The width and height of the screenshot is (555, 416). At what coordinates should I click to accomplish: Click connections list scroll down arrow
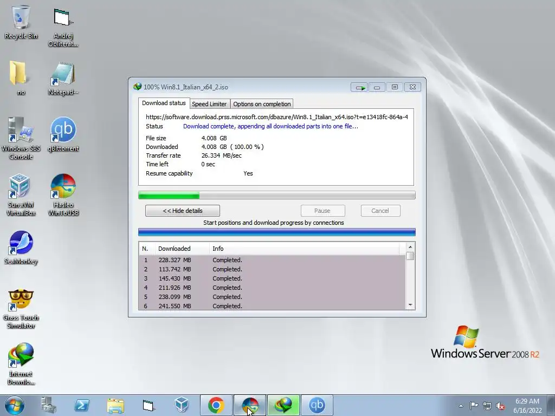[x=410, y=305]
